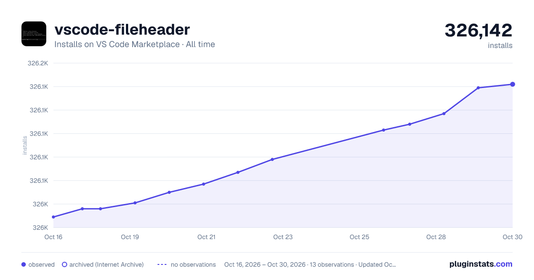Click the 326.2K y-axis label

pyautogui.click(x=38, y=63)
